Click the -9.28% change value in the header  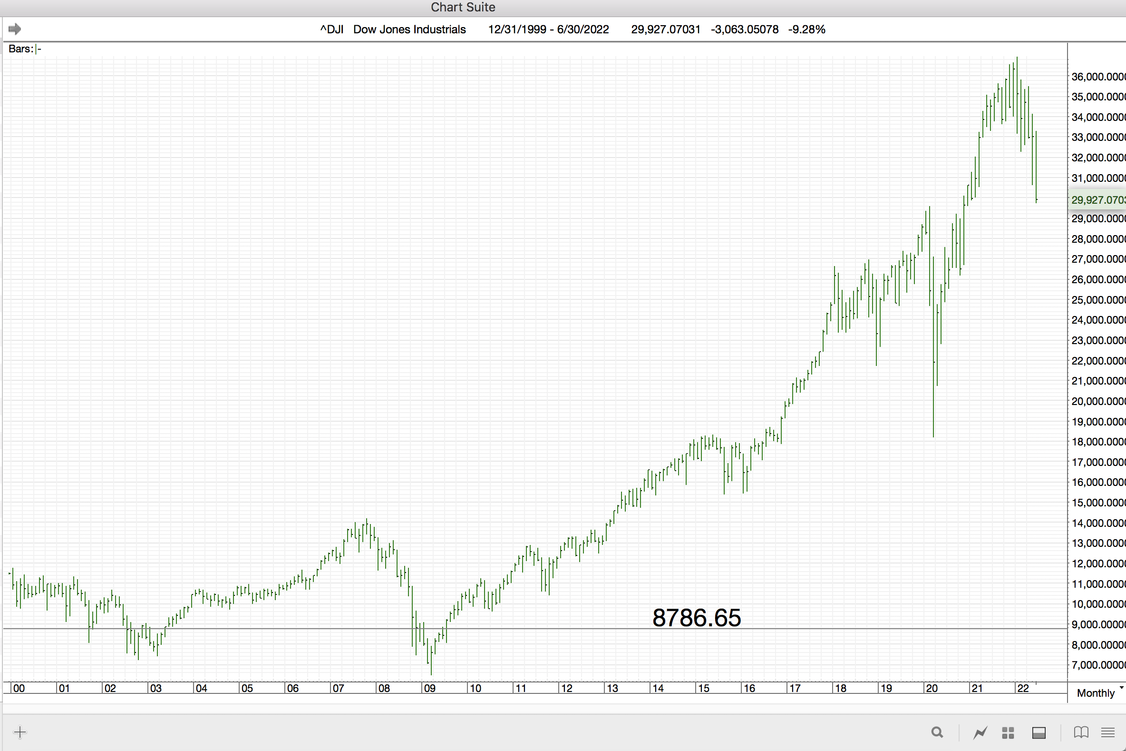(x=806, y=30)
